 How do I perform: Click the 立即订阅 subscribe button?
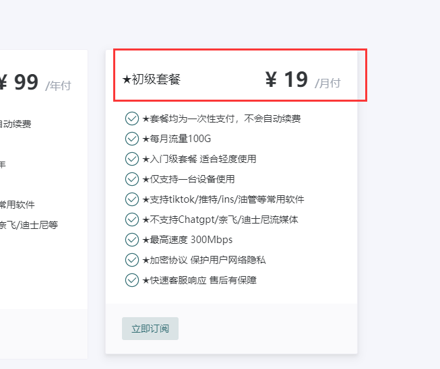point(150,329)
